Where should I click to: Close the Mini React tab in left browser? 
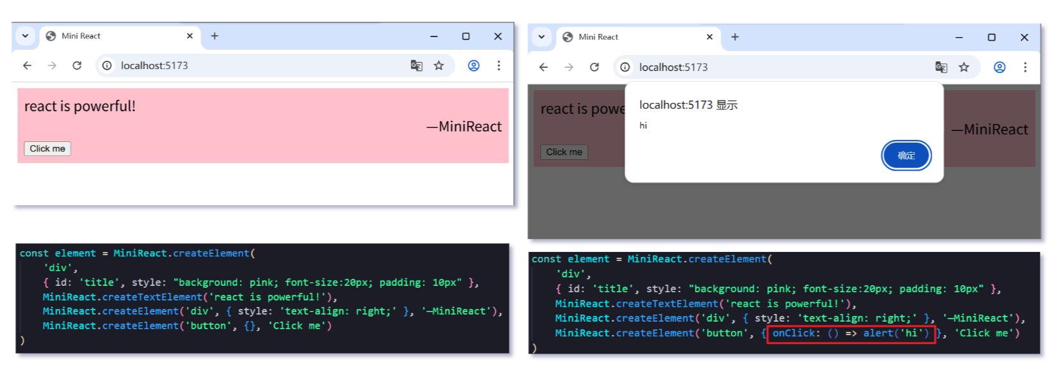(x=189, y=36)
